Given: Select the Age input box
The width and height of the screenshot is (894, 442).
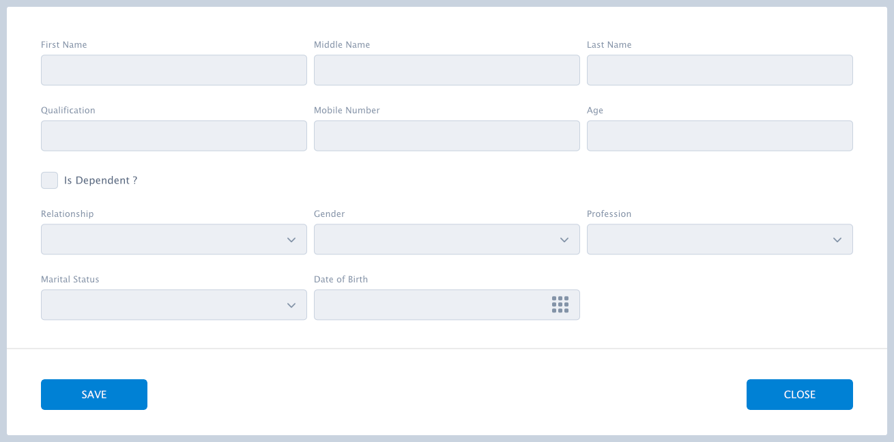Looking at the screenshot, I should pos(720,136).
